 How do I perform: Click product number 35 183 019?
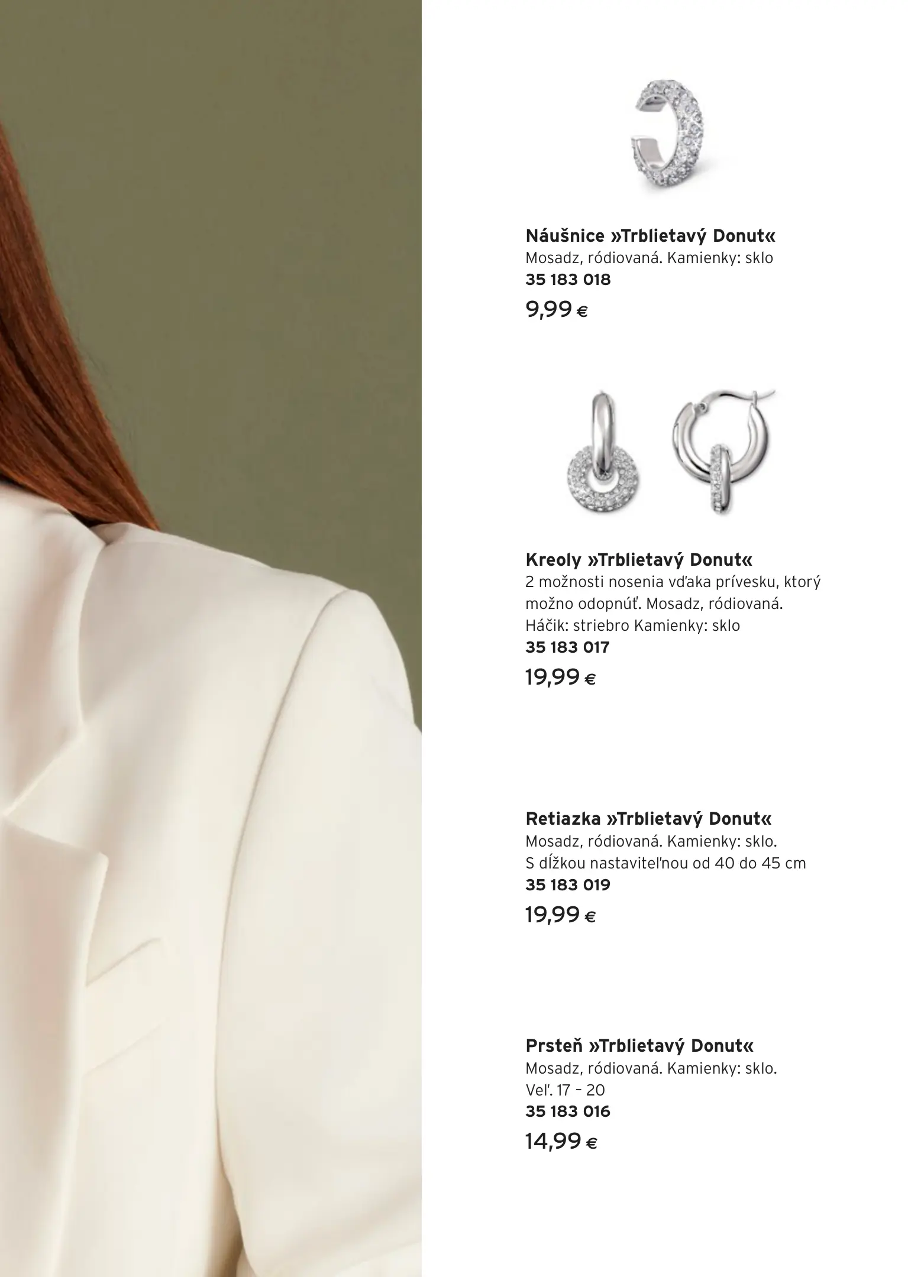coord(568,885)
